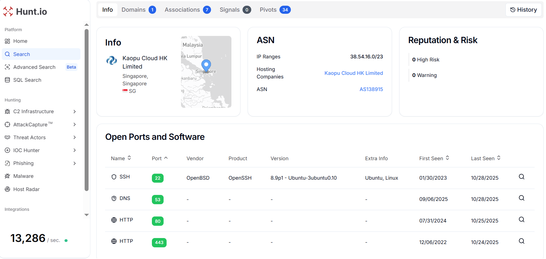Image resolution: width=546 pixels, height=259 pixels.
Task: Open the History button
Action: tap(523, 10)
